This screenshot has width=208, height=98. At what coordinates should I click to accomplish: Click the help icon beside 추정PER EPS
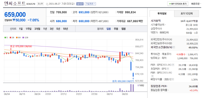(x=168, y=69)
